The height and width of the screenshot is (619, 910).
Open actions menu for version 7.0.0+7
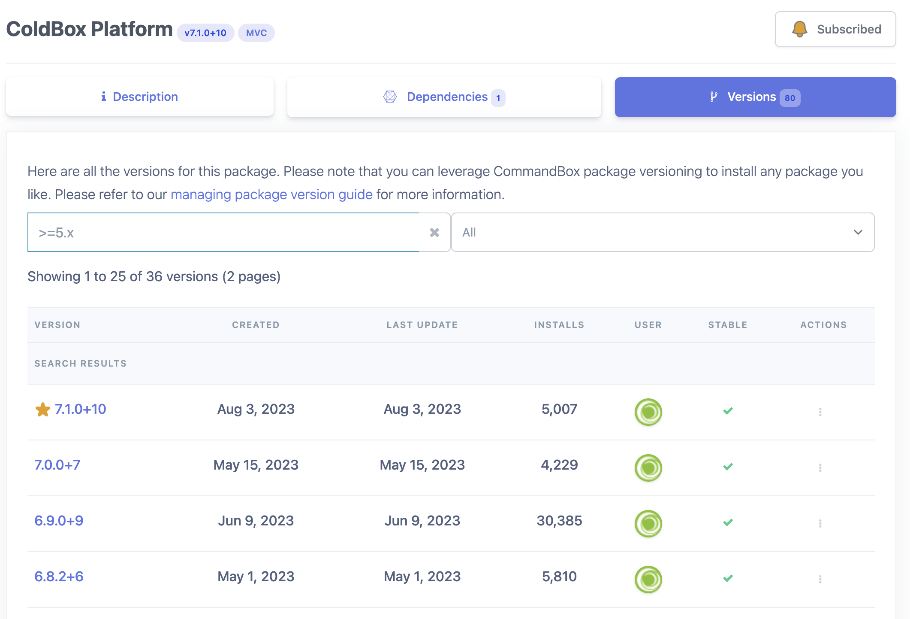coord(820,467)
